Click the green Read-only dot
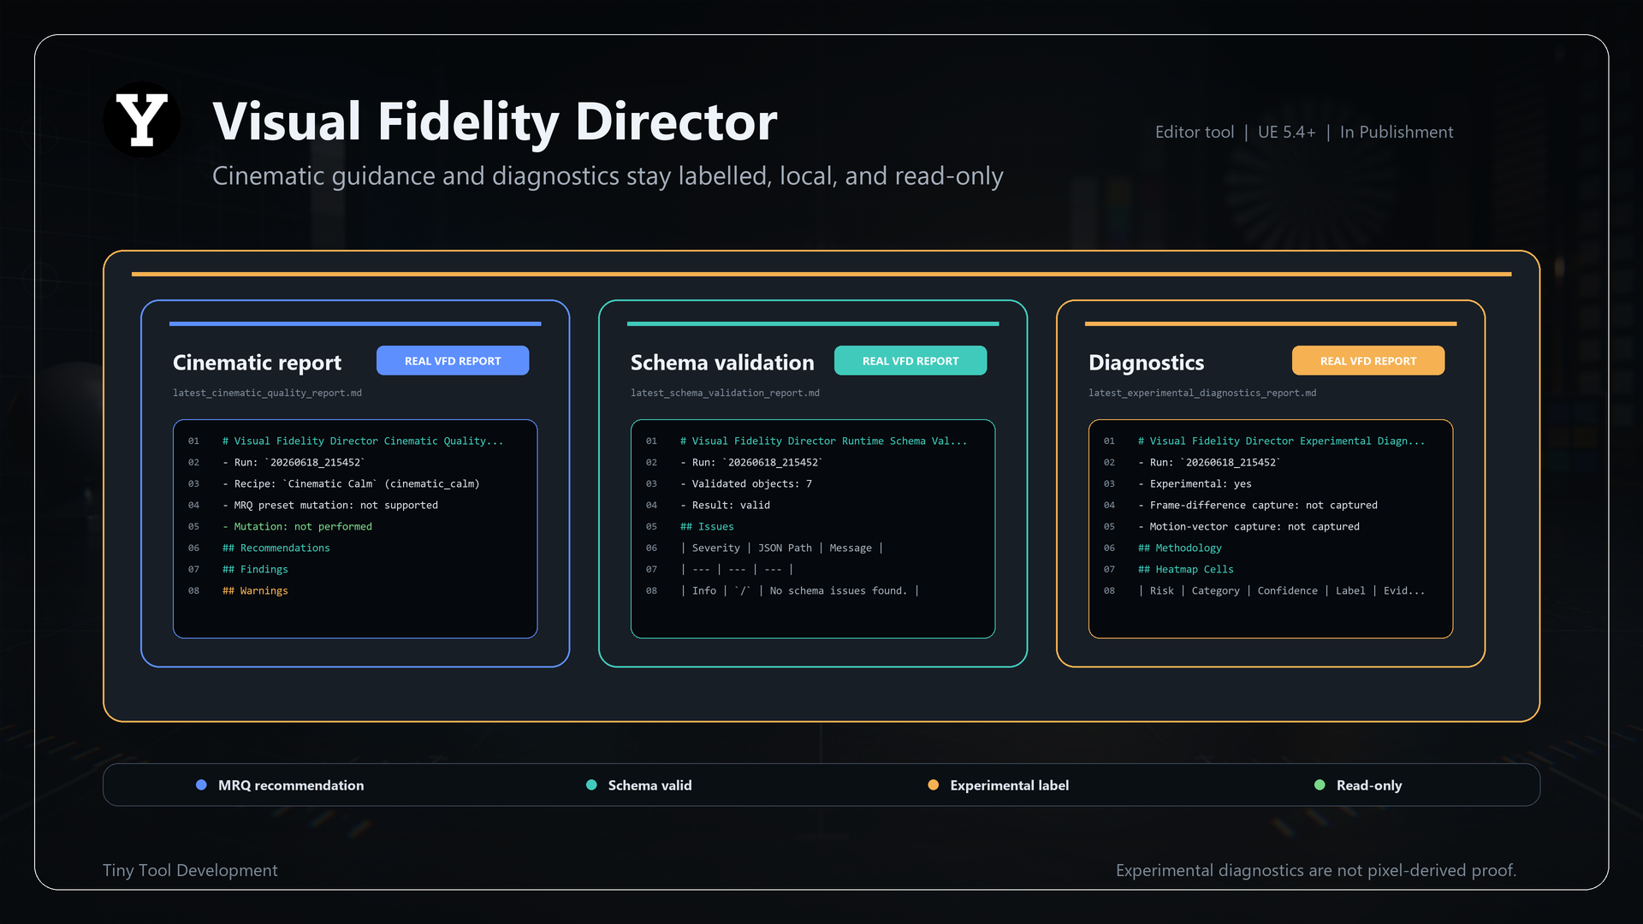The width and height of the screenshot is (1643, 924). [x=1320, y=785]
